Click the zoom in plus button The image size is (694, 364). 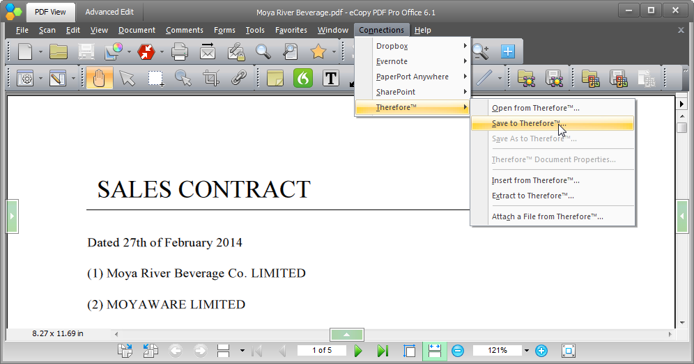pos(541,351)
